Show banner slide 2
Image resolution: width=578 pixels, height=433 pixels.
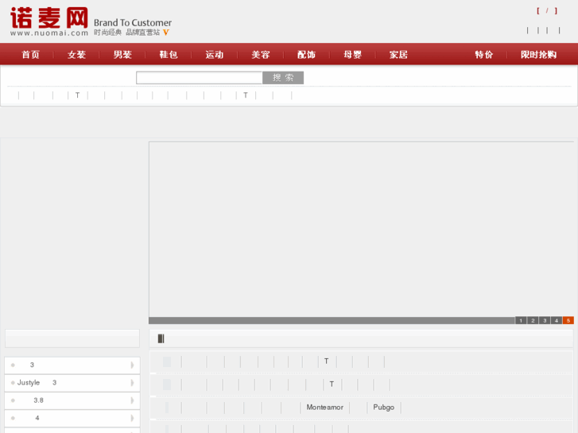click(533, 321)
